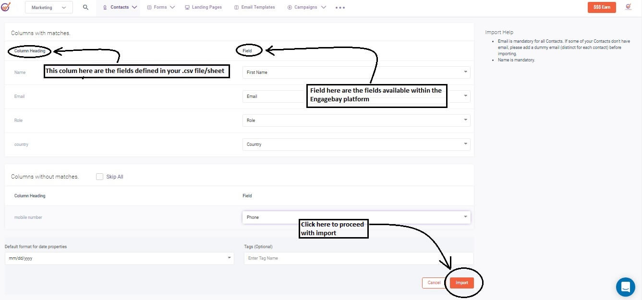642x300 pixels.
Task: Open the Phone field mapping dropdown
Action: (x=464, y=217)
